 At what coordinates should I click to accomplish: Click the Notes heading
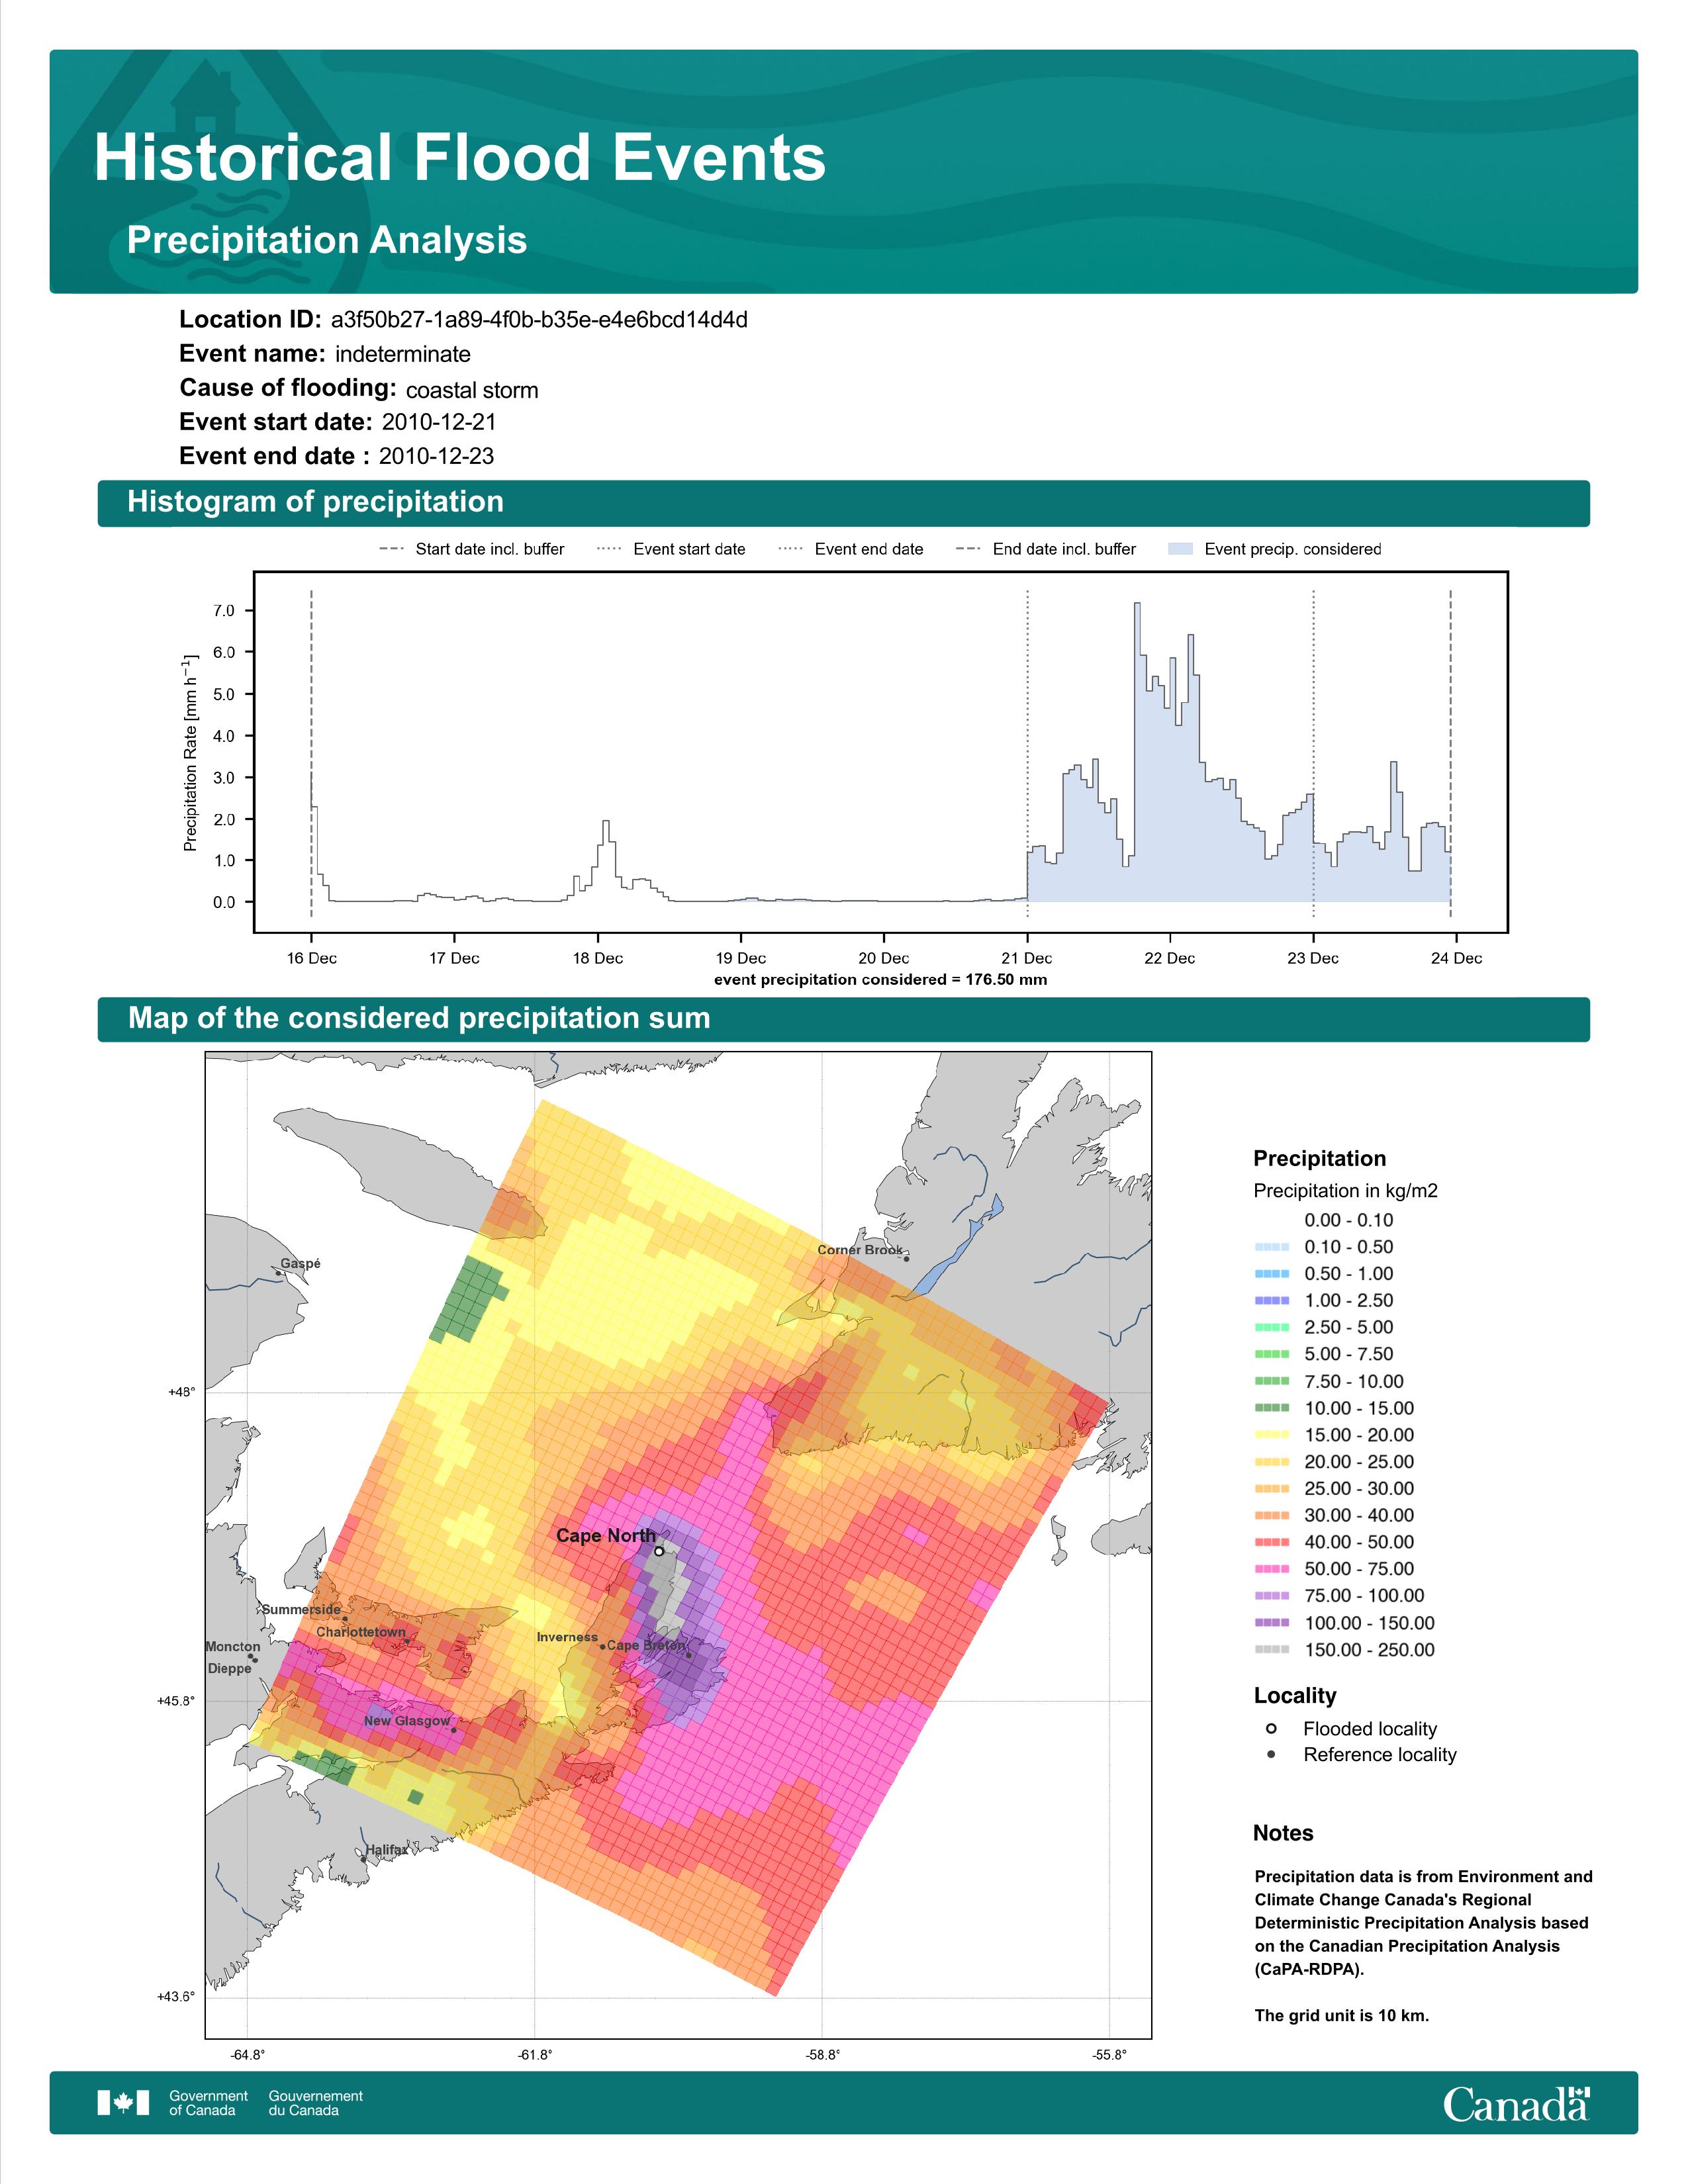tap(1283, 1833)
